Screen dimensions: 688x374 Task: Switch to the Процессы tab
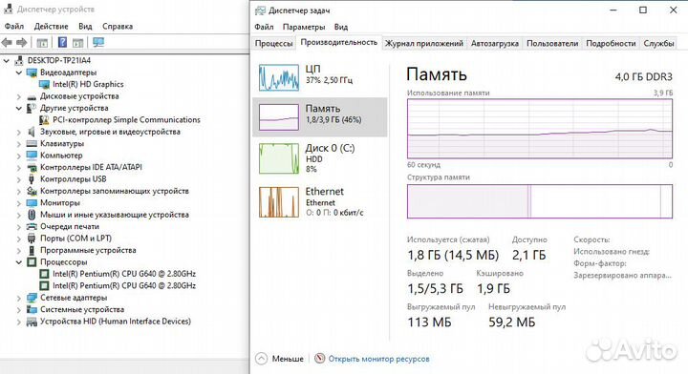(x=274, y=43)
